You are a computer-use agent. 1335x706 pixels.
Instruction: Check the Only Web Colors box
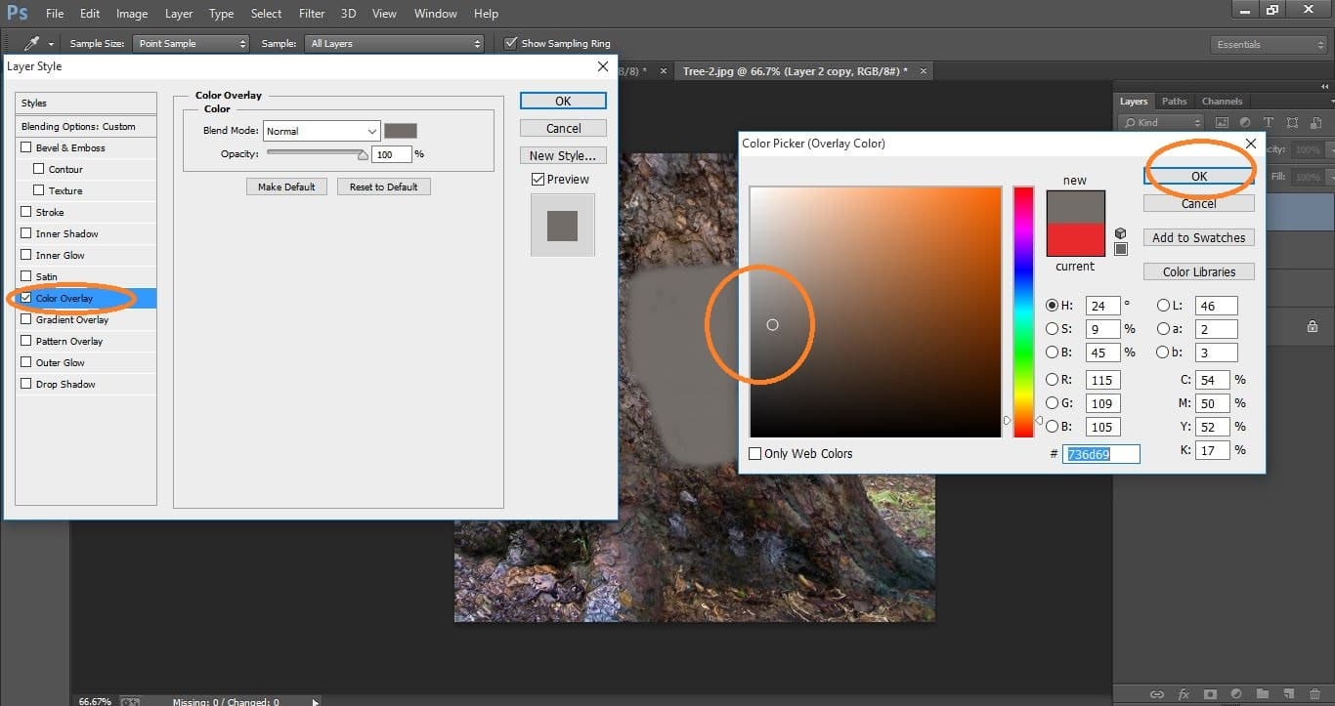[754, 454]
